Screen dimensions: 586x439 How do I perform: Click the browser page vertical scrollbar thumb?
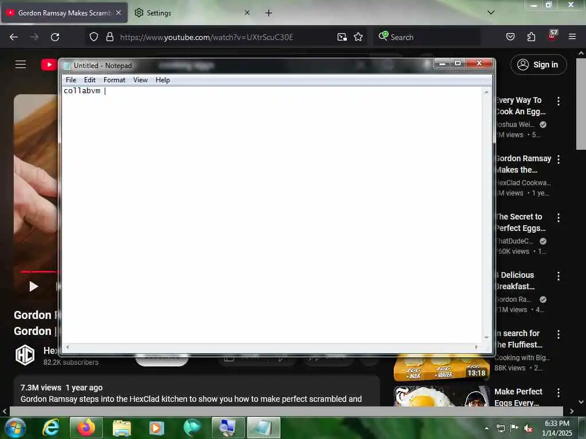(581, 104)
